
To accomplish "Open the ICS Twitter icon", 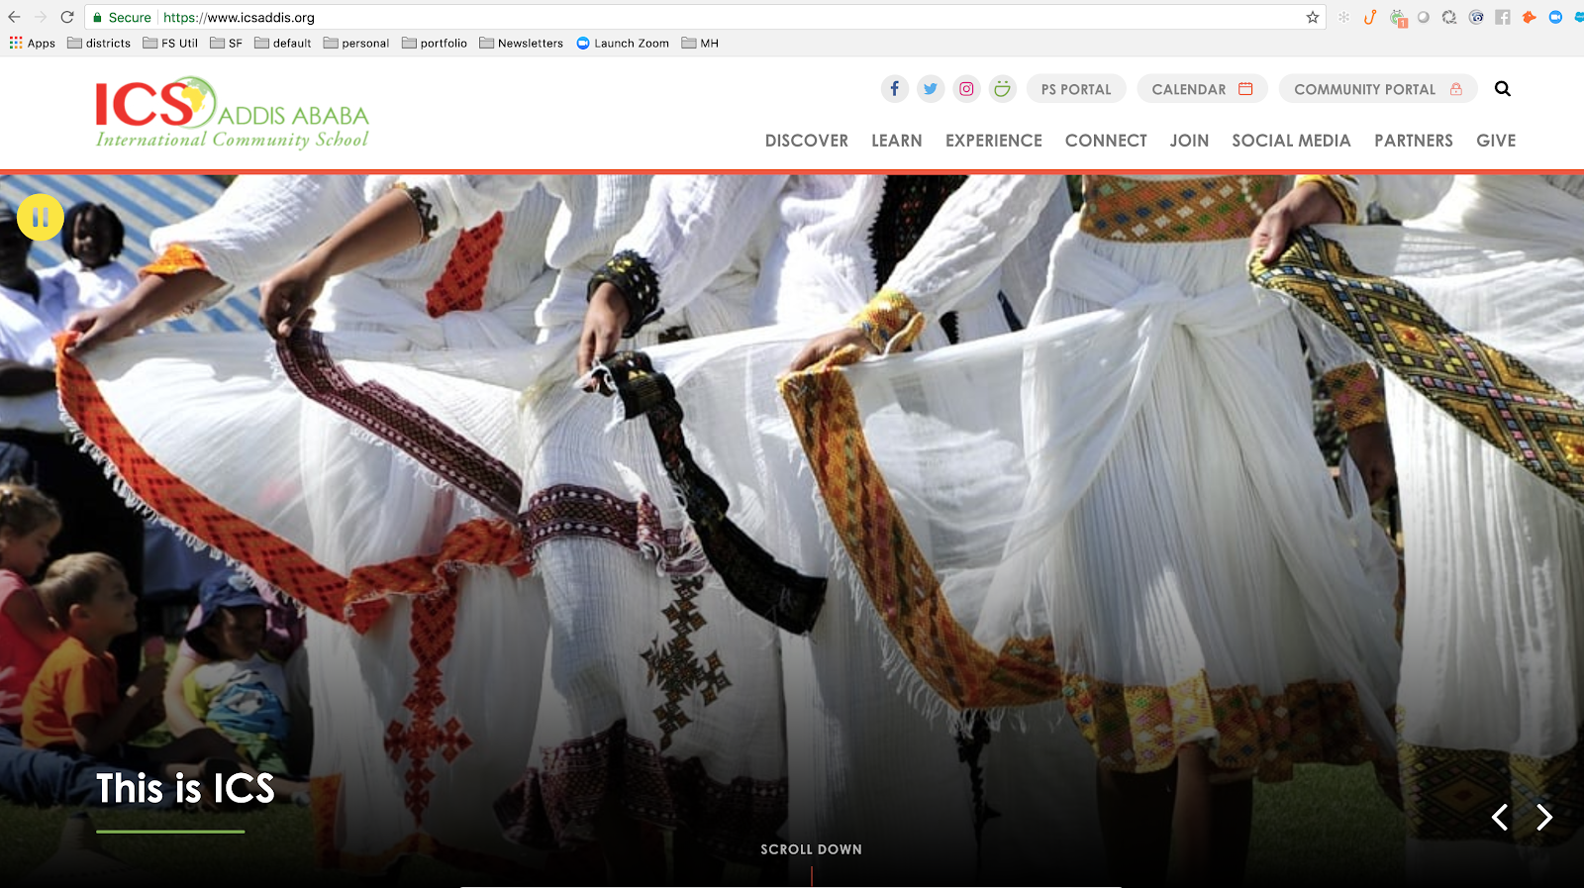I will coord(931,89).
